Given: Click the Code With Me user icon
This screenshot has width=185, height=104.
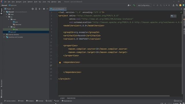Looking at the screenshot, I should 173,5.
